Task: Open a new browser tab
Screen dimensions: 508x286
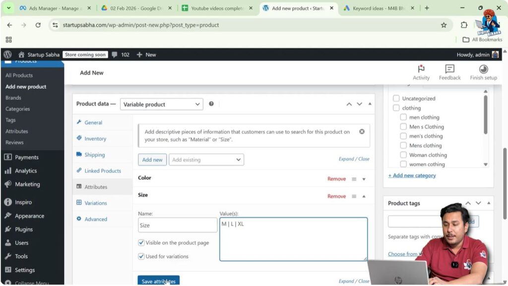Action: point(427,8)
